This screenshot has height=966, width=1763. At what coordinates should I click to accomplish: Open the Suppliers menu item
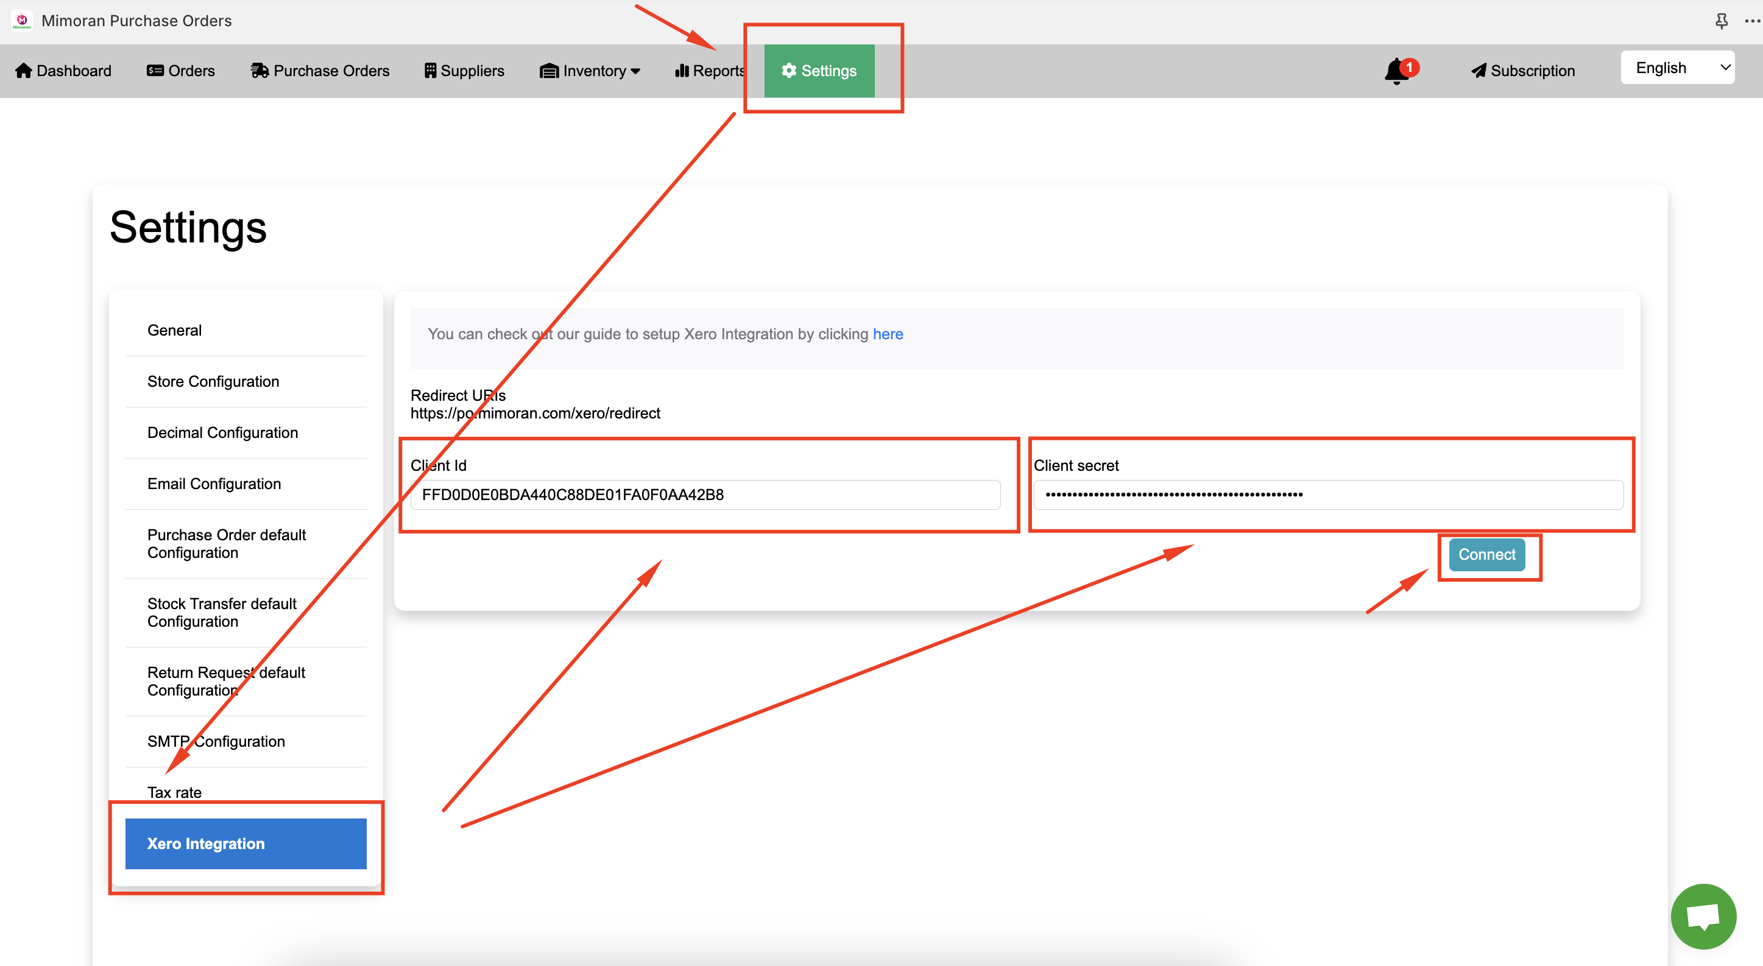point(464,71)
